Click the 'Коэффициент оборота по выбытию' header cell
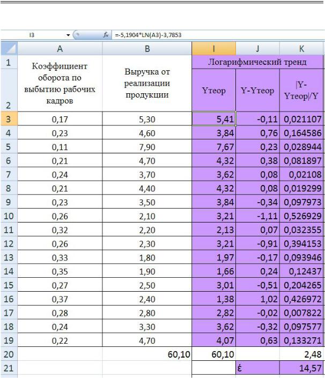 tap(60, 84)
